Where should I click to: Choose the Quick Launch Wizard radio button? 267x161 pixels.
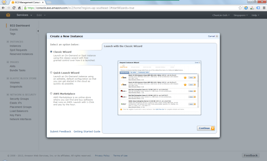click(51, 73)
